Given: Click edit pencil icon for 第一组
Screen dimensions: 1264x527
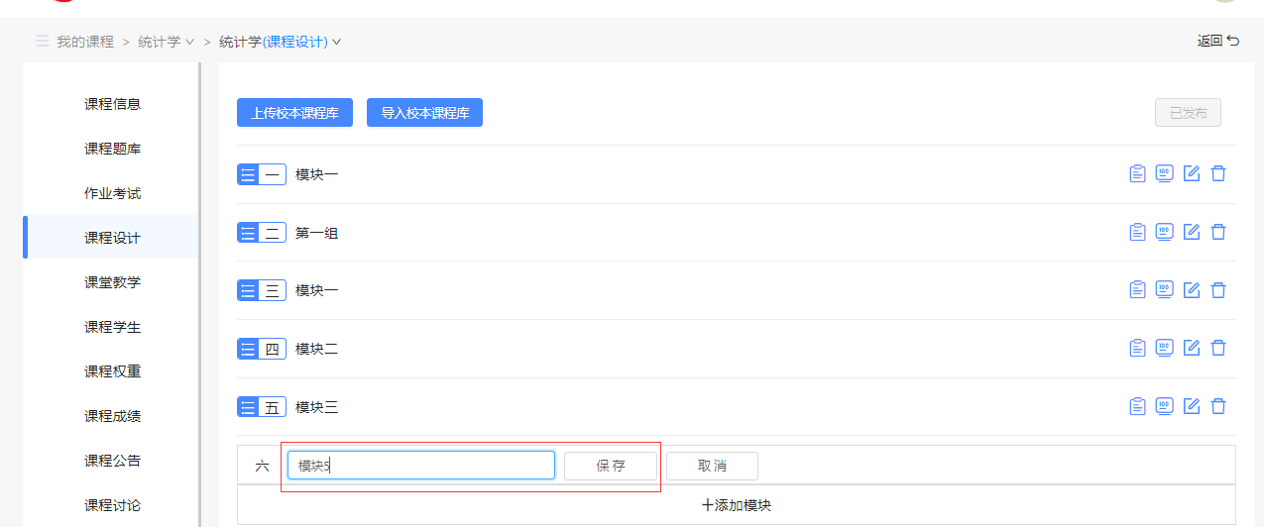Looking at the screenshot, I should tap(1192, 232).
